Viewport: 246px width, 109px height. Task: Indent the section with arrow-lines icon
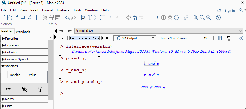point(112,17)
